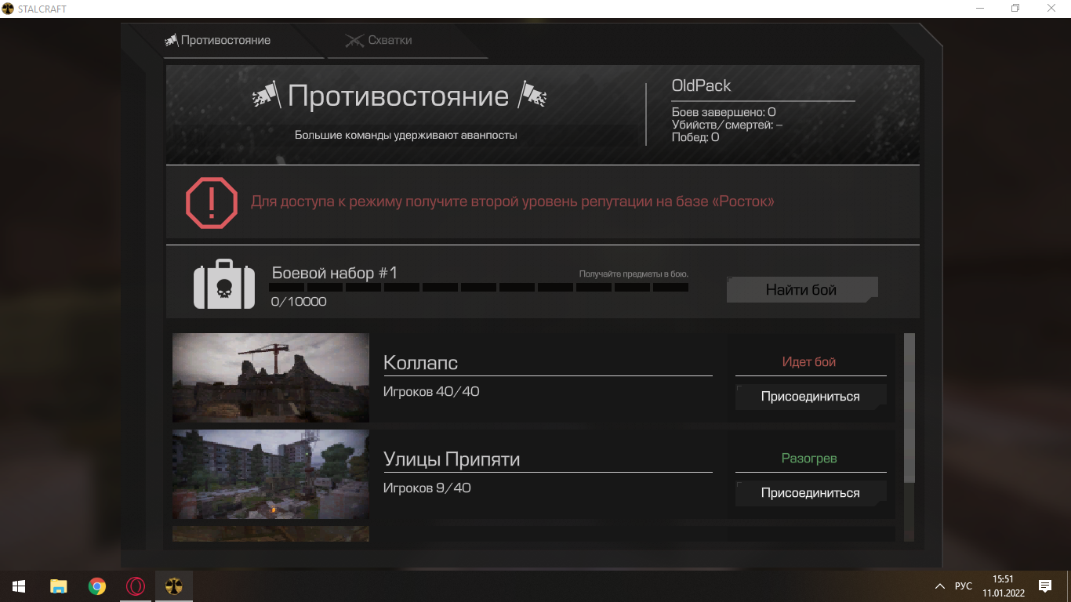Click the 0/10000 progress value
The image size is (1071, 602).
[x=298, y=302]
